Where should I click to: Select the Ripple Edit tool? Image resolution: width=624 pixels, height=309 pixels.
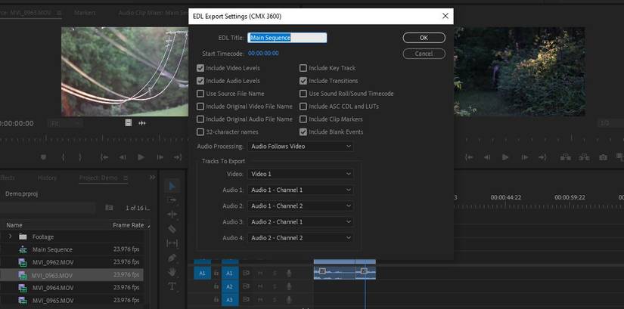172,215
